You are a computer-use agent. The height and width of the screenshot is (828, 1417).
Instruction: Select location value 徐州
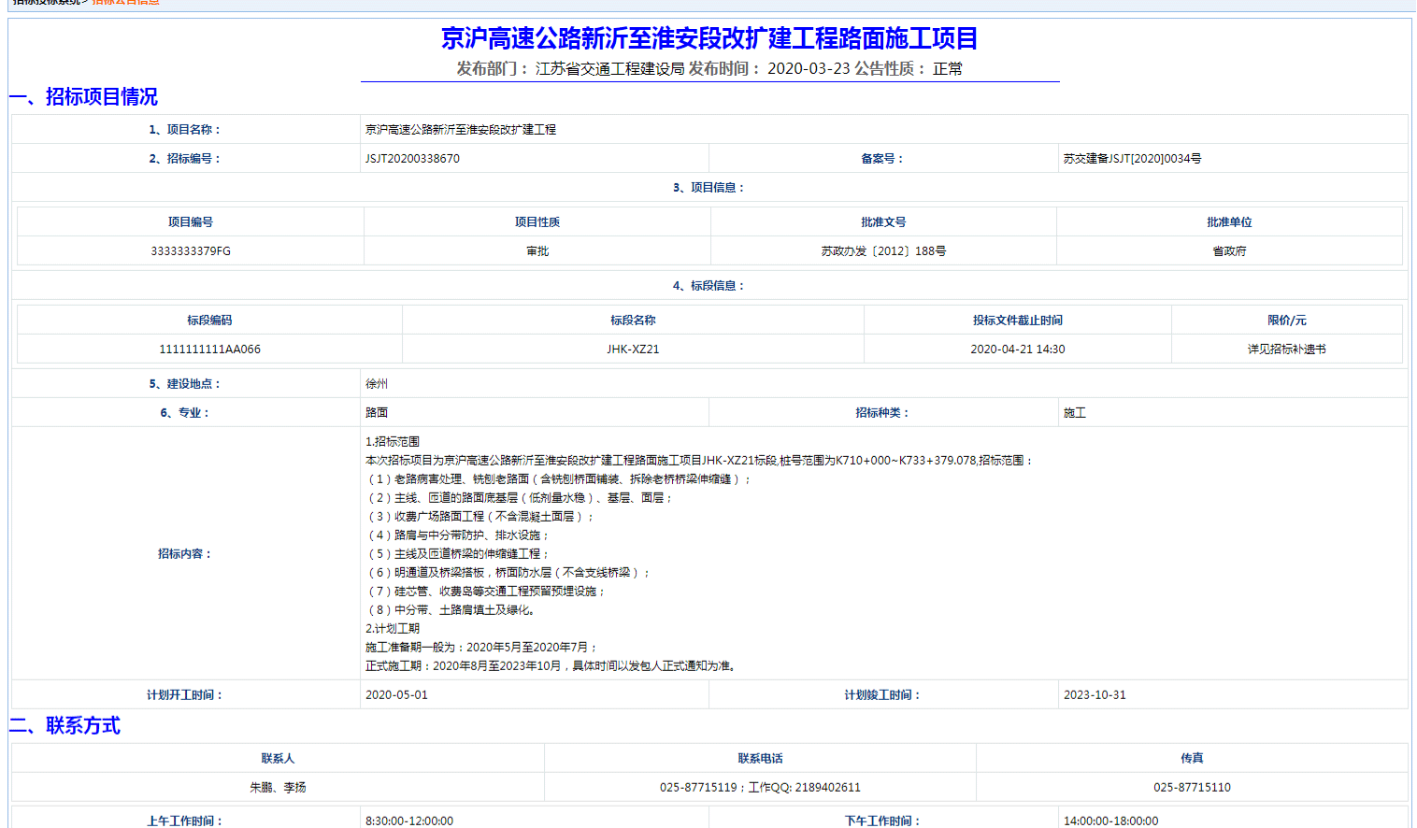(x=377, y=384)
